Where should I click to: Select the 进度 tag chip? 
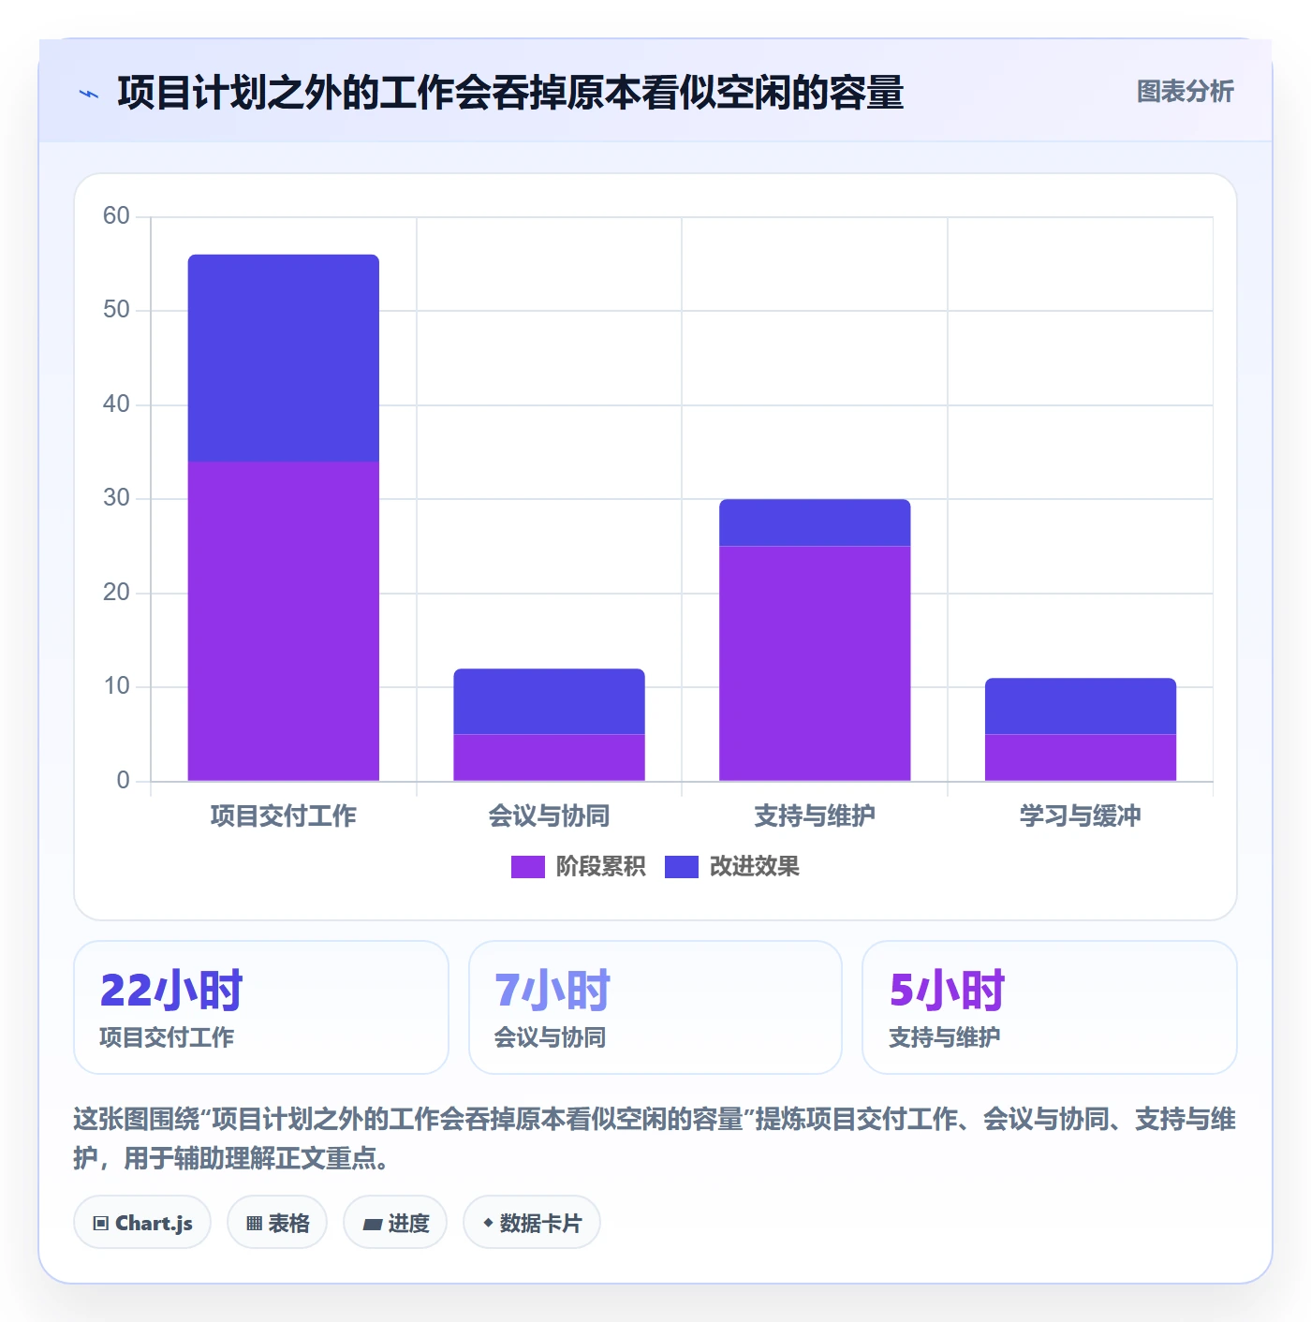(395, 1223)
